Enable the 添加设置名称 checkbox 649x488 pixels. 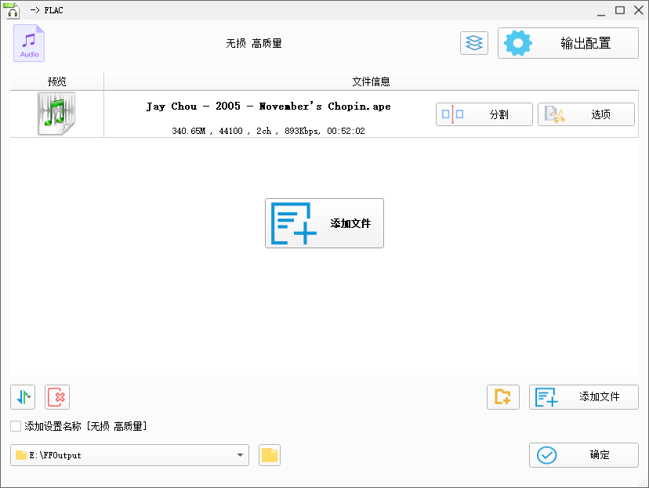click(13, 425)
